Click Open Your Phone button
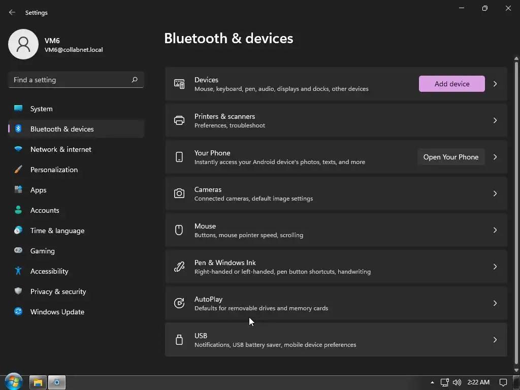The height and width of the screenshot is (390, 520). pyautogui.click(x=451, y=157)
